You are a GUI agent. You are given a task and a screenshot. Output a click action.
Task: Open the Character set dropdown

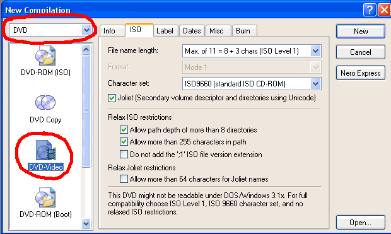[316, 84]
